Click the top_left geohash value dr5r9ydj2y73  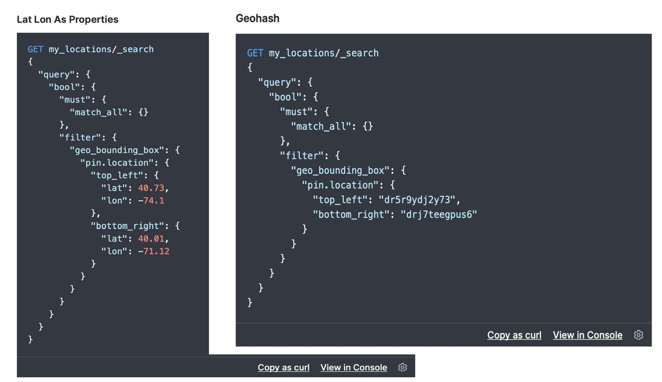(x=417, y=200)
